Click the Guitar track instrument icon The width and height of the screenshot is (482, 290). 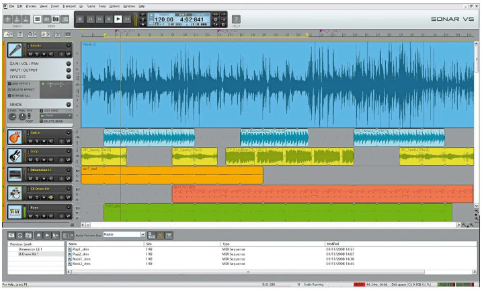[x=14, y=137]
